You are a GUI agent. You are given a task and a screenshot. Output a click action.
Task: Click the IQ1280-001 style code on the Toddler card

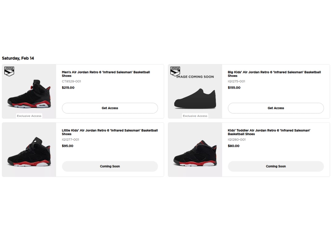click(x=236, y=139)
